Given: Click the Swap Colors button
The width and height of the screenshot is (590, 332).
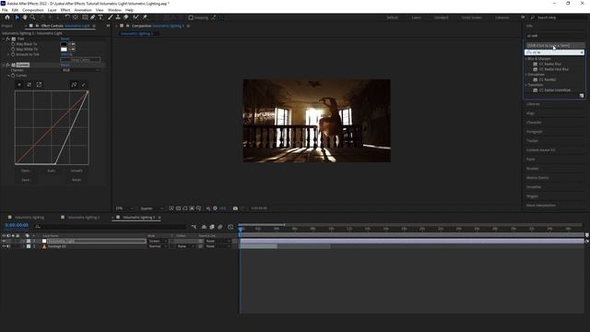Looking at the screenshot, I should (80, 60).
